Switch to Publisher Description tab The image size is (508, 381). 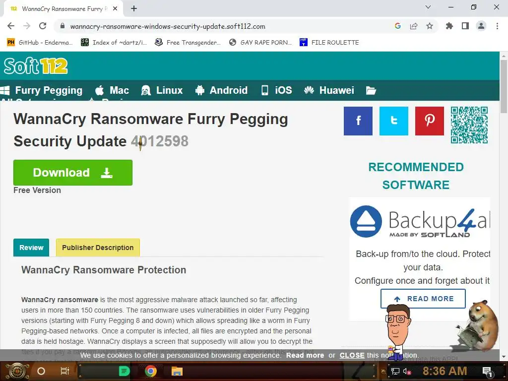pos(98,248)
